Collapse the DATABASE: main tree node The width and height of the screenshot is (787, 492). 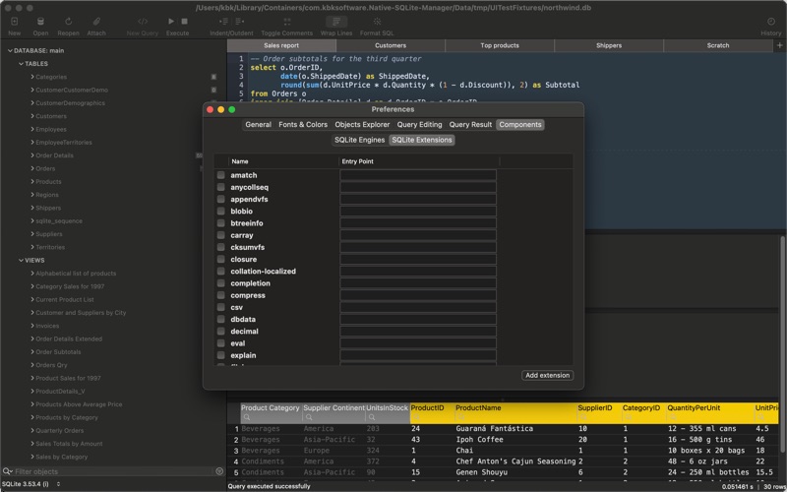[x=10, y=51]
